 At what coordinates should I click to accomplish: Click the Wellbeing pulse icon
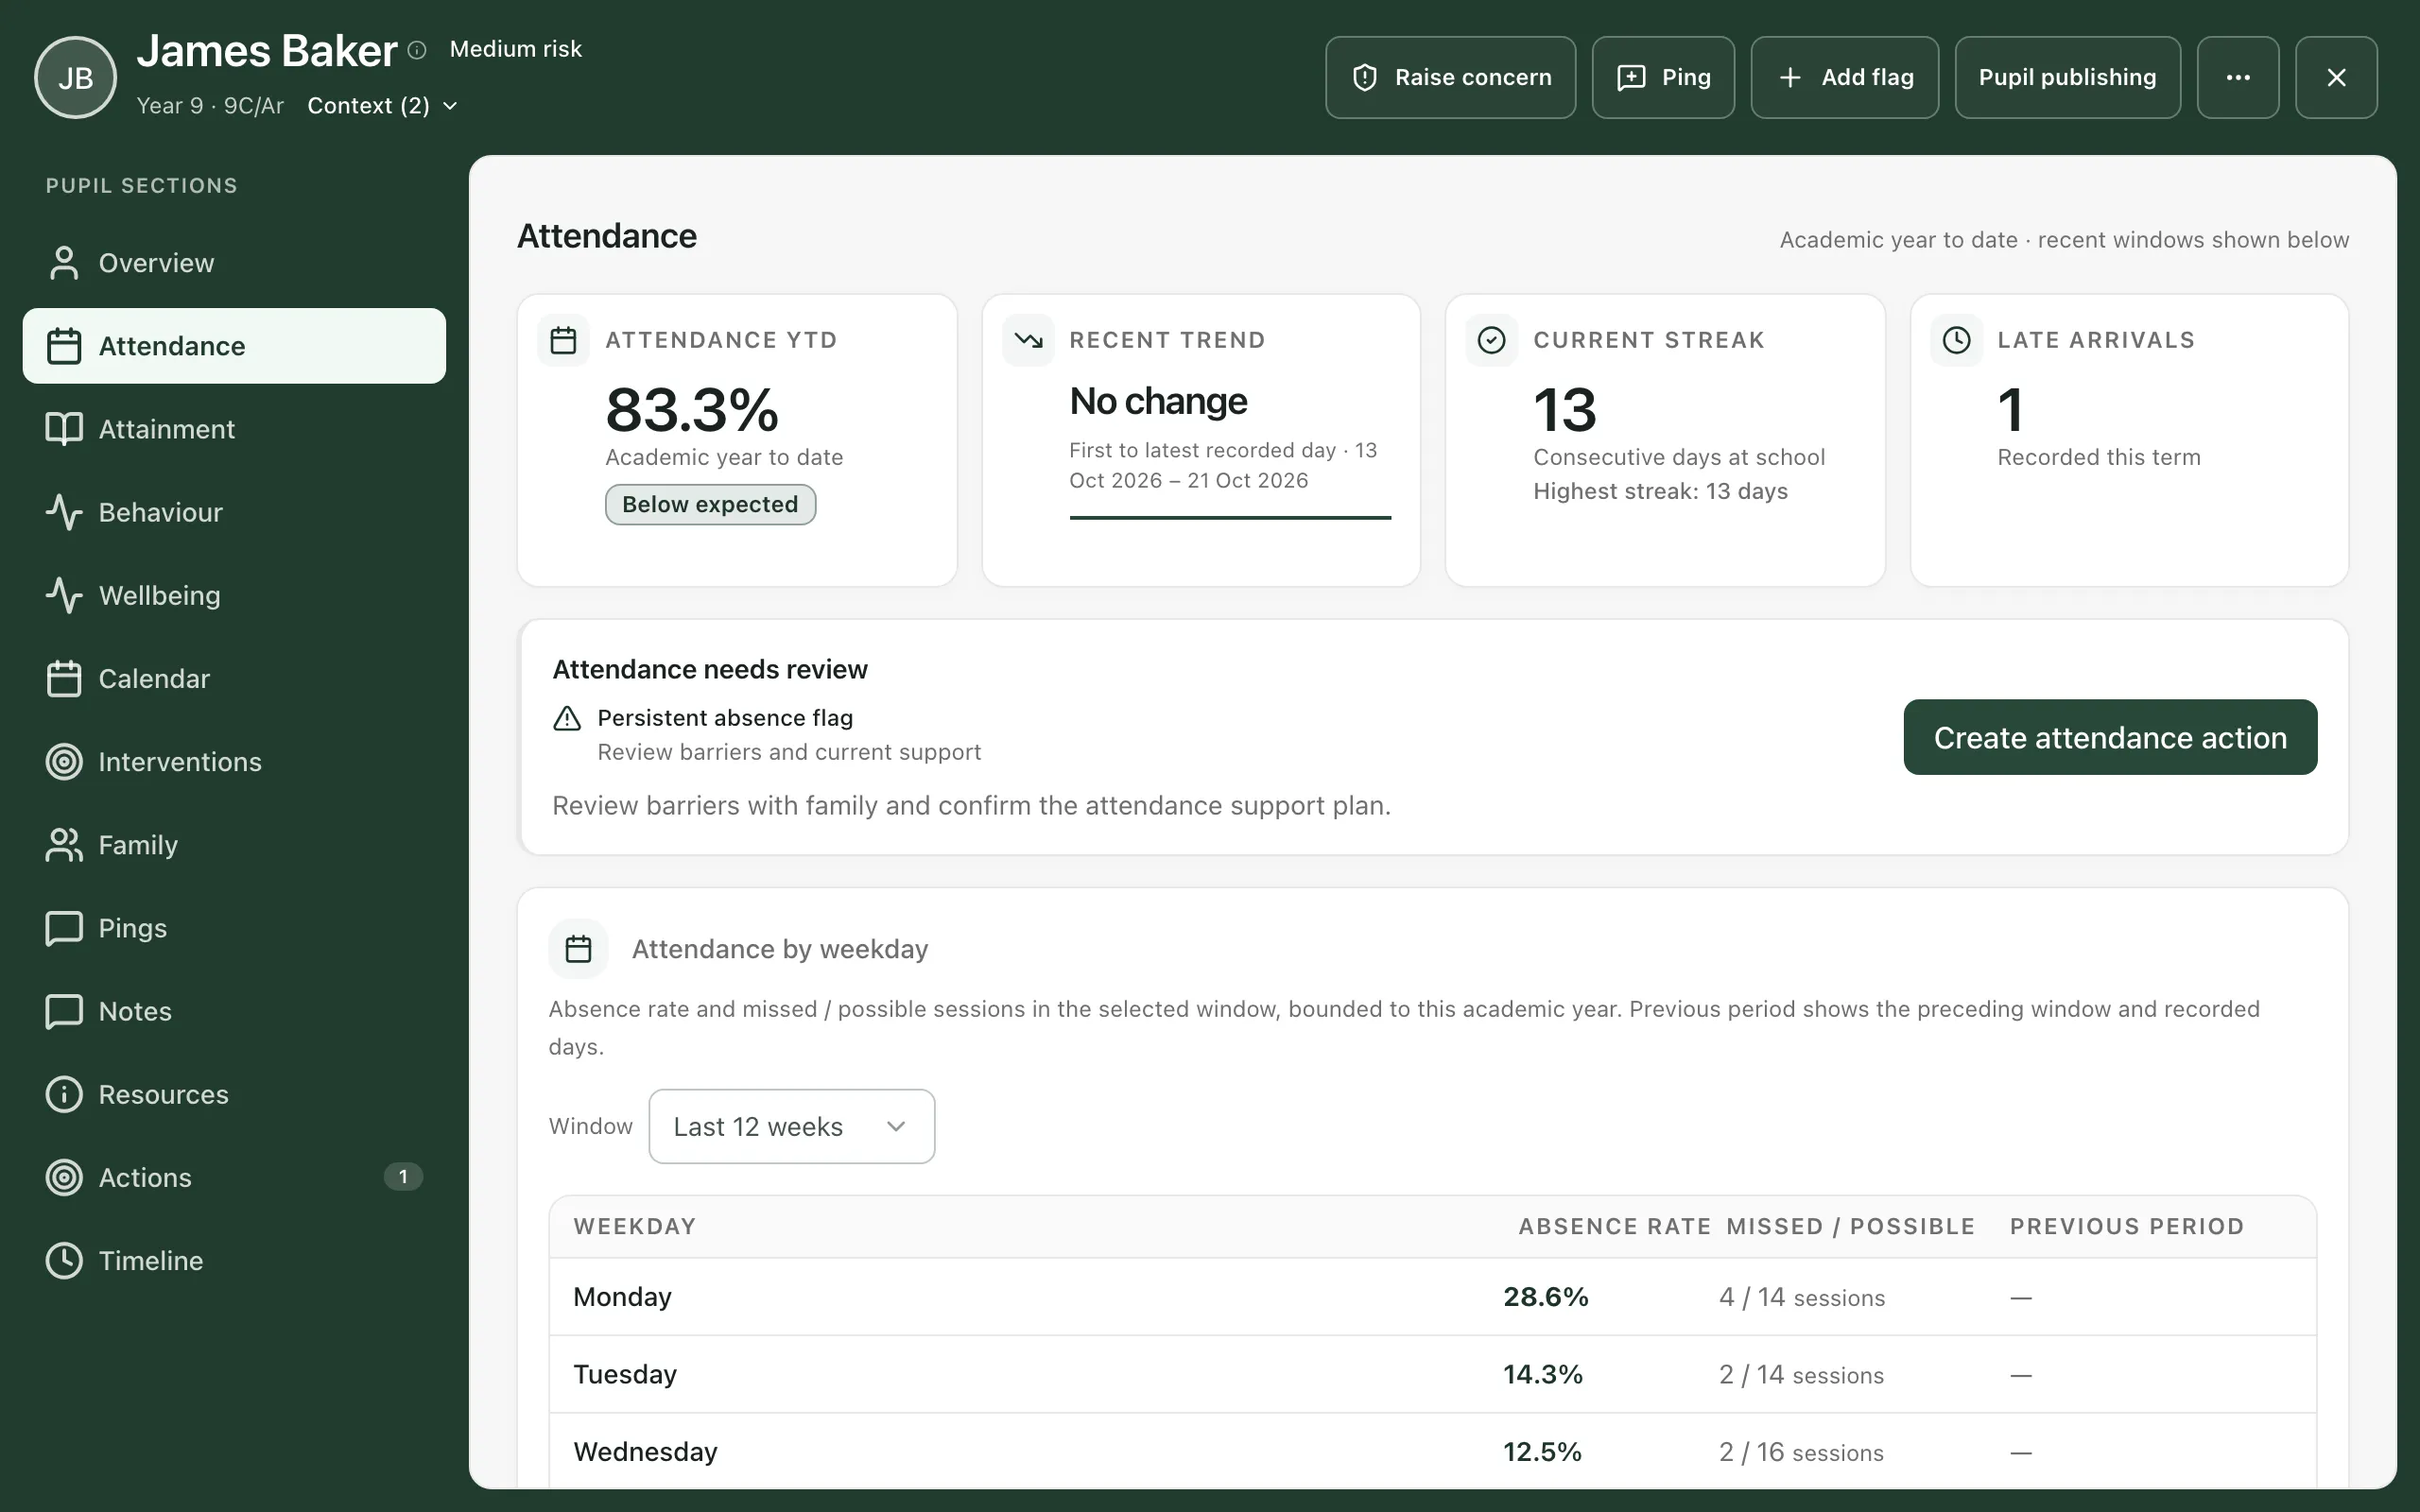64,595
